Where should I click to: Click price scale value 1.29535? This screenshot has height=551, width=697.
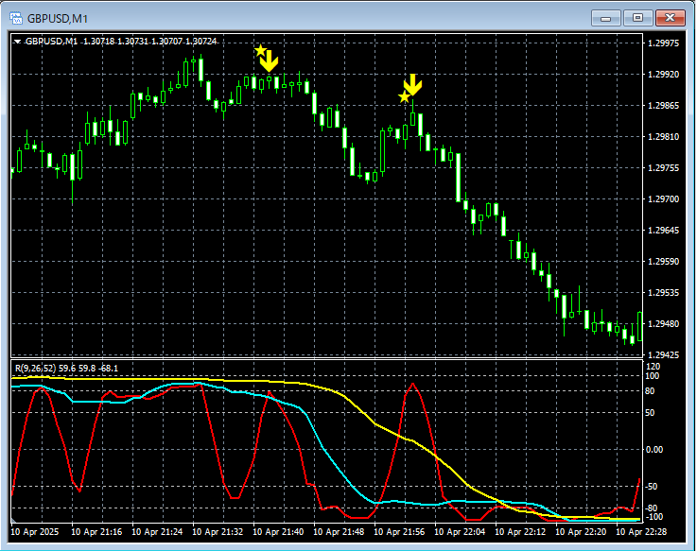(664, 292)
